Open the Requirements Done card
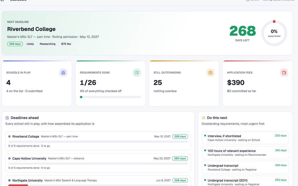Viewport: 298px width, 186px height. coord(110,83)
